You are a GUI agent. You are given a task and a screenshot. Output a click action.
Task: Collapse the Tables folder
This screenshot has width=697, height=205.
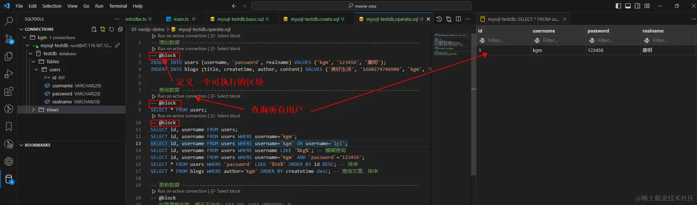coord(33,61)
